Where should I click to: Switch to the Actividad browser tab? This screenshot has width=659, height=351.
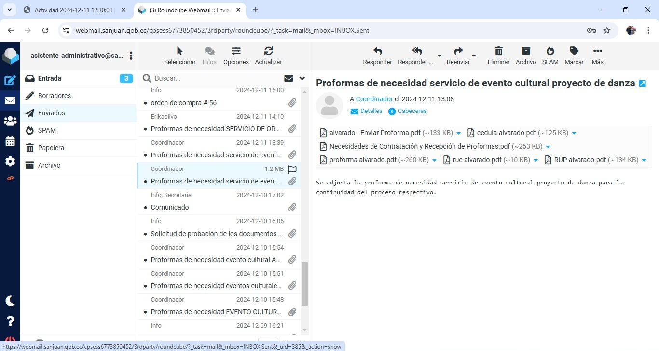[73, 10]
